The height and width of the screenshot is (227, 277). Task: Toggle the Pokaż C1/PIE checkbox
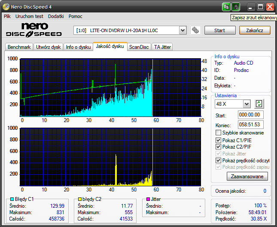pos(218,140)
